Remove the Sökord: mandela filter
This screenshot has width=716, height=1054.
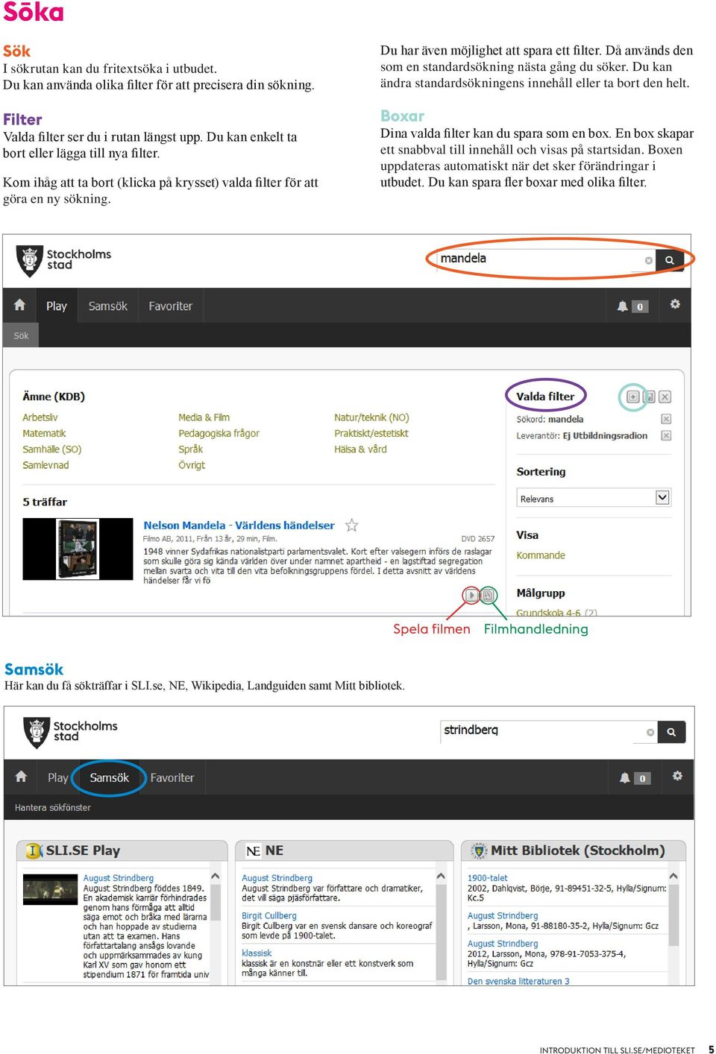coord(666,419)
